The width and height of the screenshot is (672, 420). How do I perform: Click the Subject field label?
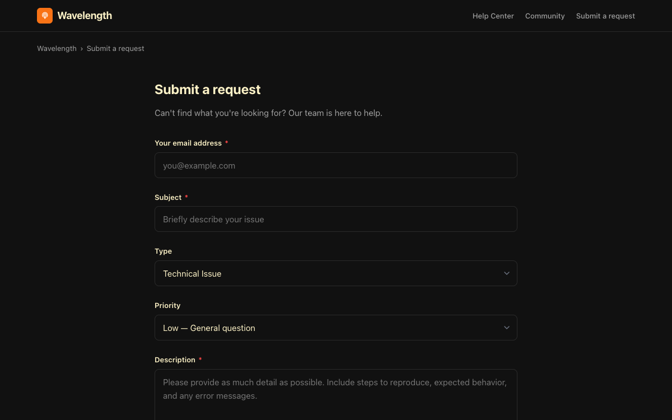click(168, 197)
